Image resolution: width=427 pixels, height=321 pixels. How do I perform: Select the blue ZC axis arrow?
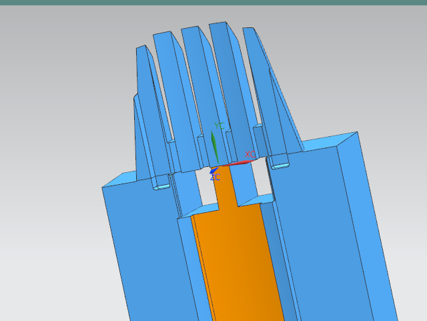213,171
